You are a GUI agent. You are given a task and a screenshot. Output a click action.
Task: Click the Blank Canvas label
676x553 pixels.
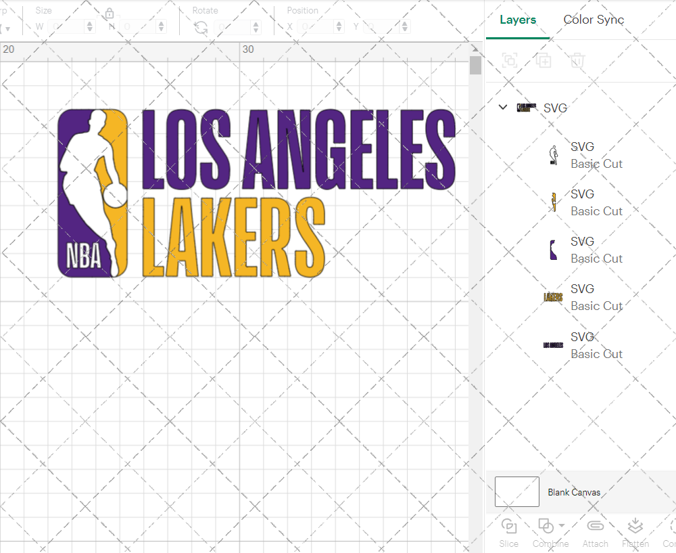pyautogui.click(x=574, y=492)
